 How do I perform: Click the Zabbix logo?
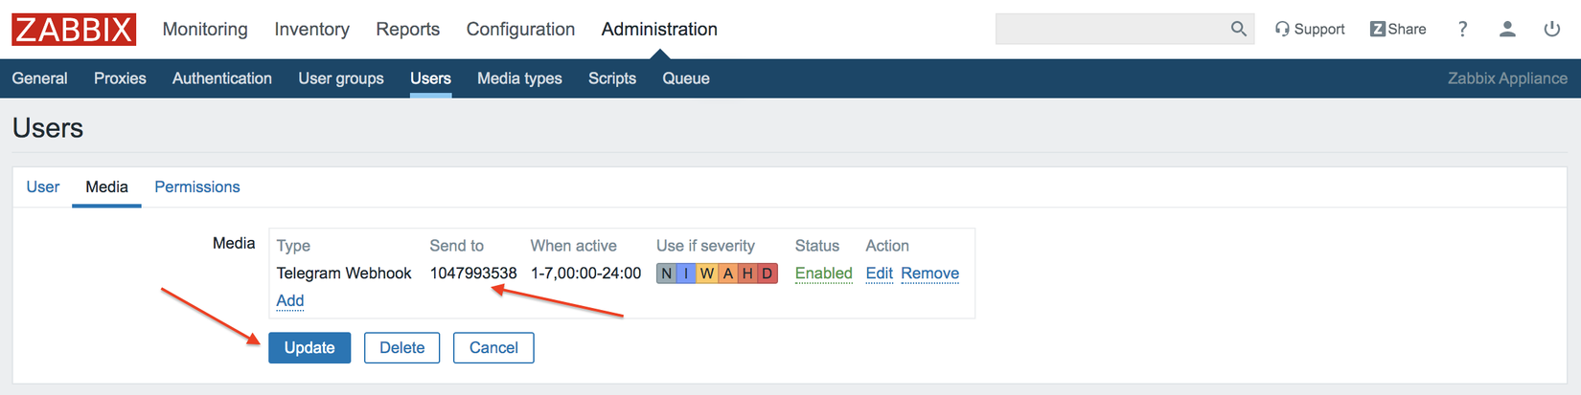74,30
